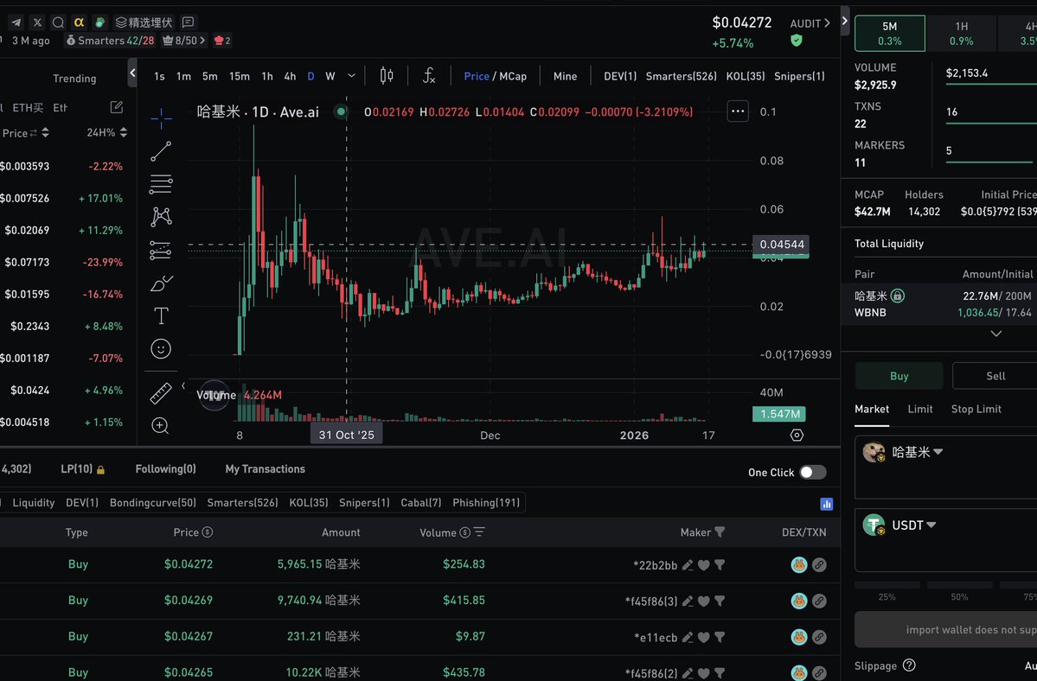The width and height of the screenshot is (1037, 681).
Task: Filter trades by Smarters(526) in table tabs
Action: pos(242,503)
